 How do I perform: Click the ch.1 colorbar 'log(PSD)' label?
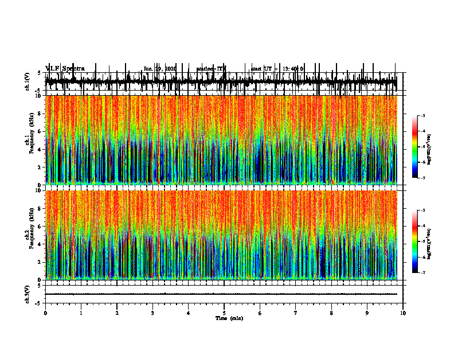(x=429, y=150)
